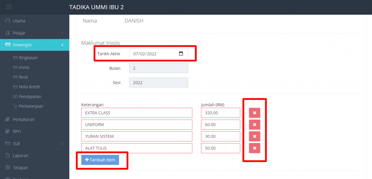Open the Resit page
The width and height of the screenshot is (372, 179).
(23, 77)
